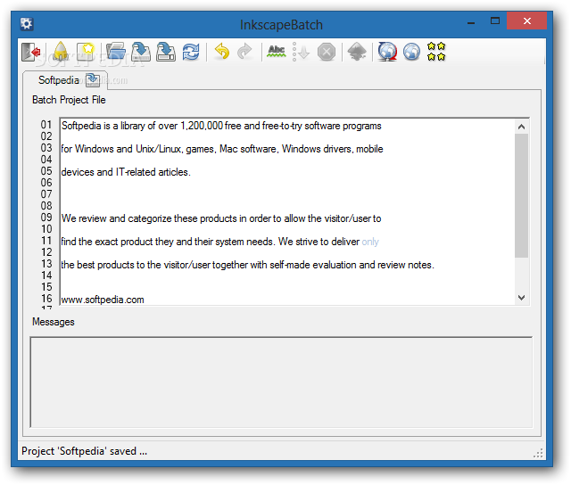Click the four yellow stars icon

(436, 52)
